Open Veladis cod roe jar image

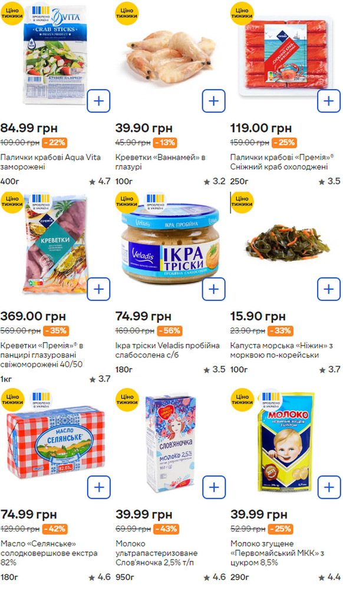tap(170, 243)
